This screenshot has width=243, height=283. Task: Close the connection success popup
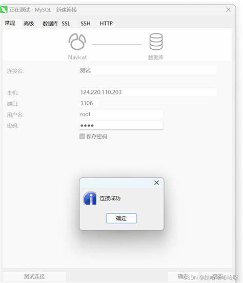tap(156, 183)
